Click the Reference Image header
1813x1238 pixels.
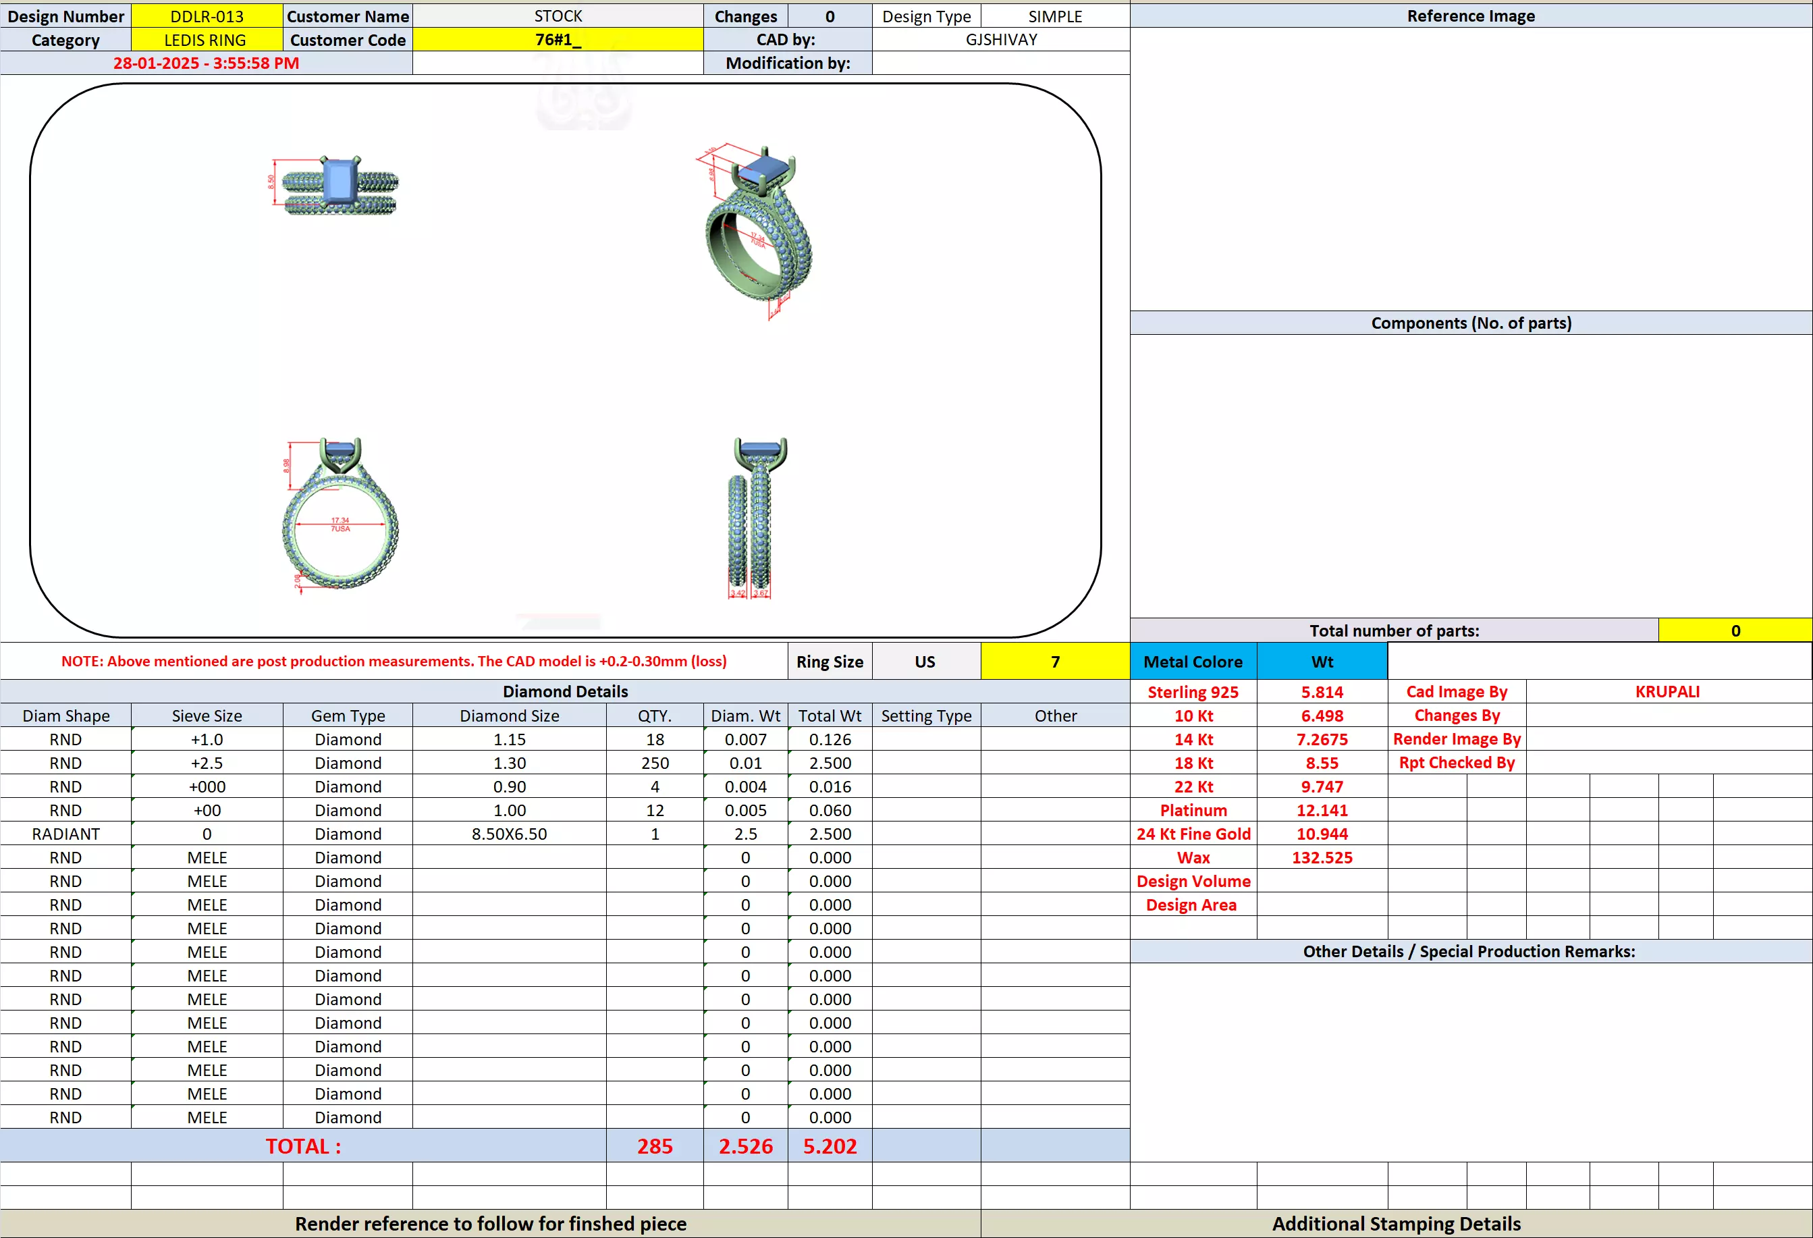pyautogui.click(x=1471, y=16)
